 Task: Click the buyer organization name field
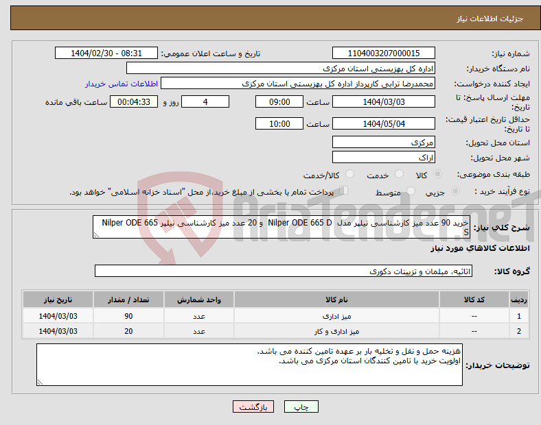point(281,68)
